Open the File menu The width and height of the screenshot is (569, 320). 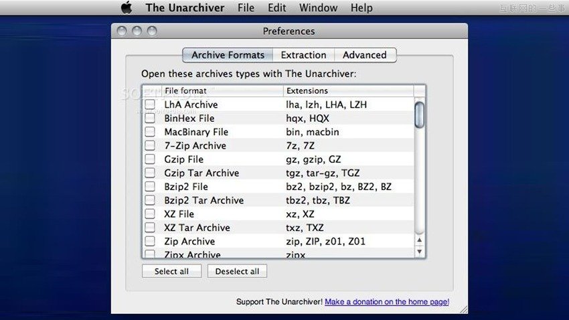[246, 8]
